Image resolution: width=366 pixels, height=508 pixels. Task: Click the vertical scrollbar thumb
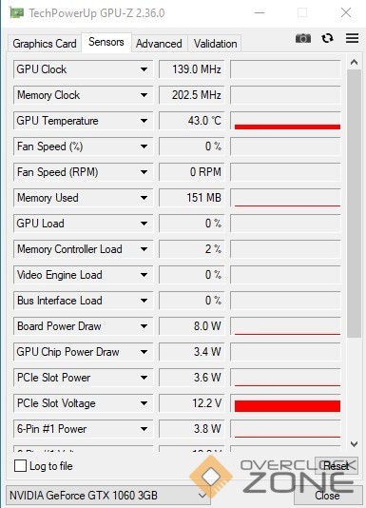[x=354, y=204]
